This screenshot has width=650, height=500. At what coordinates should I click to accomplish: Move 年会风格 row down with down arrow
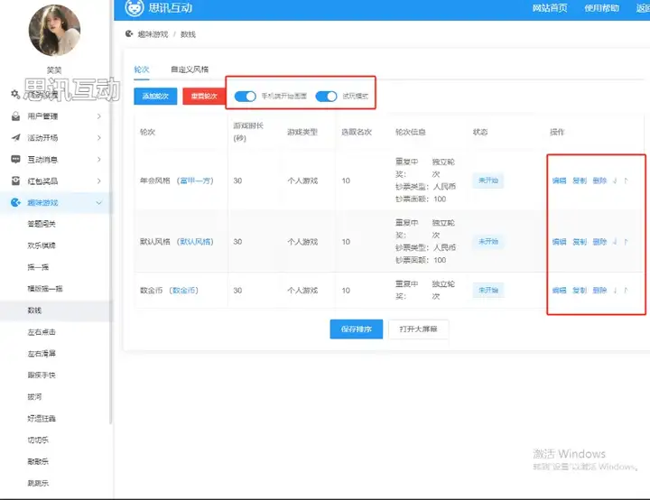click(x=615, y=181)
